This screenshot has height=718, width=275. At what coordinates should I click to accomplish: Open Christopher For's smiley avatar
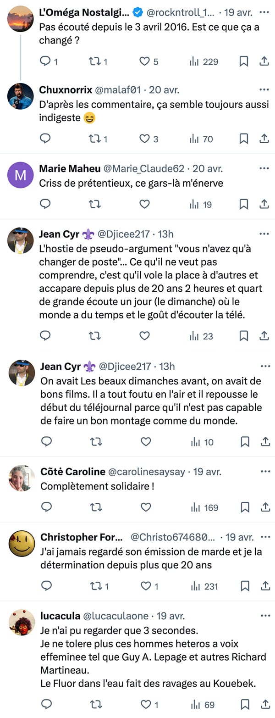(22, 544)
